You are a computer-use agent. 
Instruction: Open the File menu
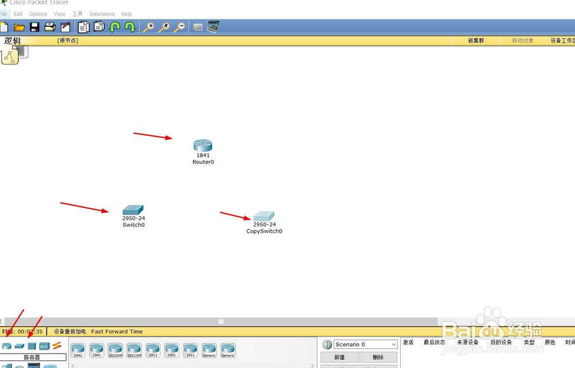tap(3, 14)
